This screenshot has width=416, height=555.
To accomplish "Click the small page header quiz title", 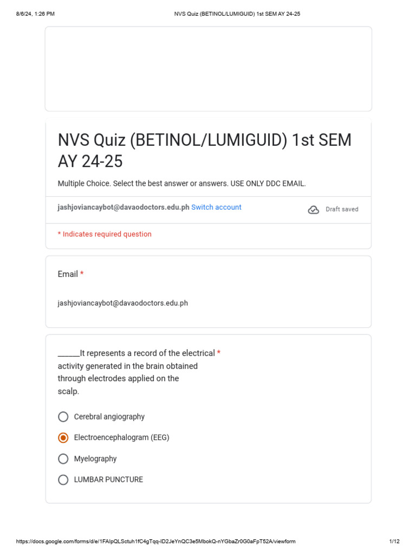I will pos(237,14).
